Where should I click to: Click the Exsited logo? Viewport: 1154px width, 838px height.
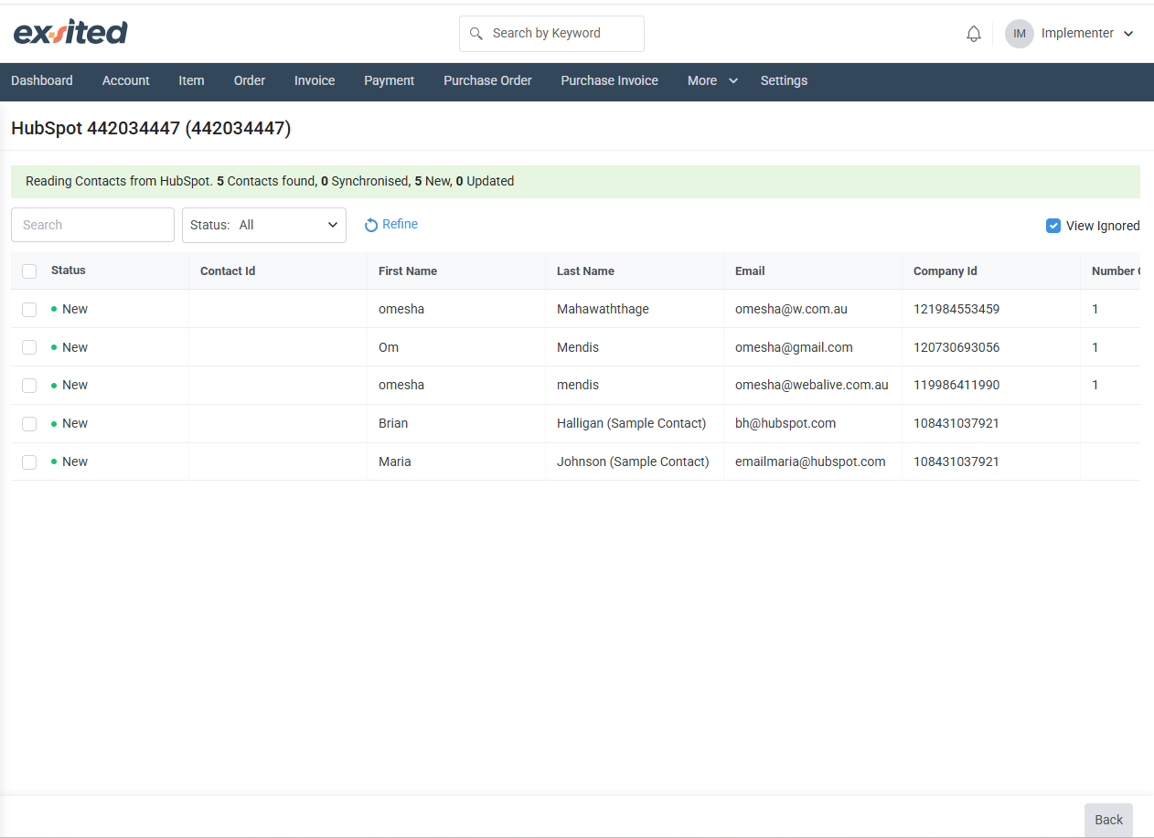click(x=70, y=33)
